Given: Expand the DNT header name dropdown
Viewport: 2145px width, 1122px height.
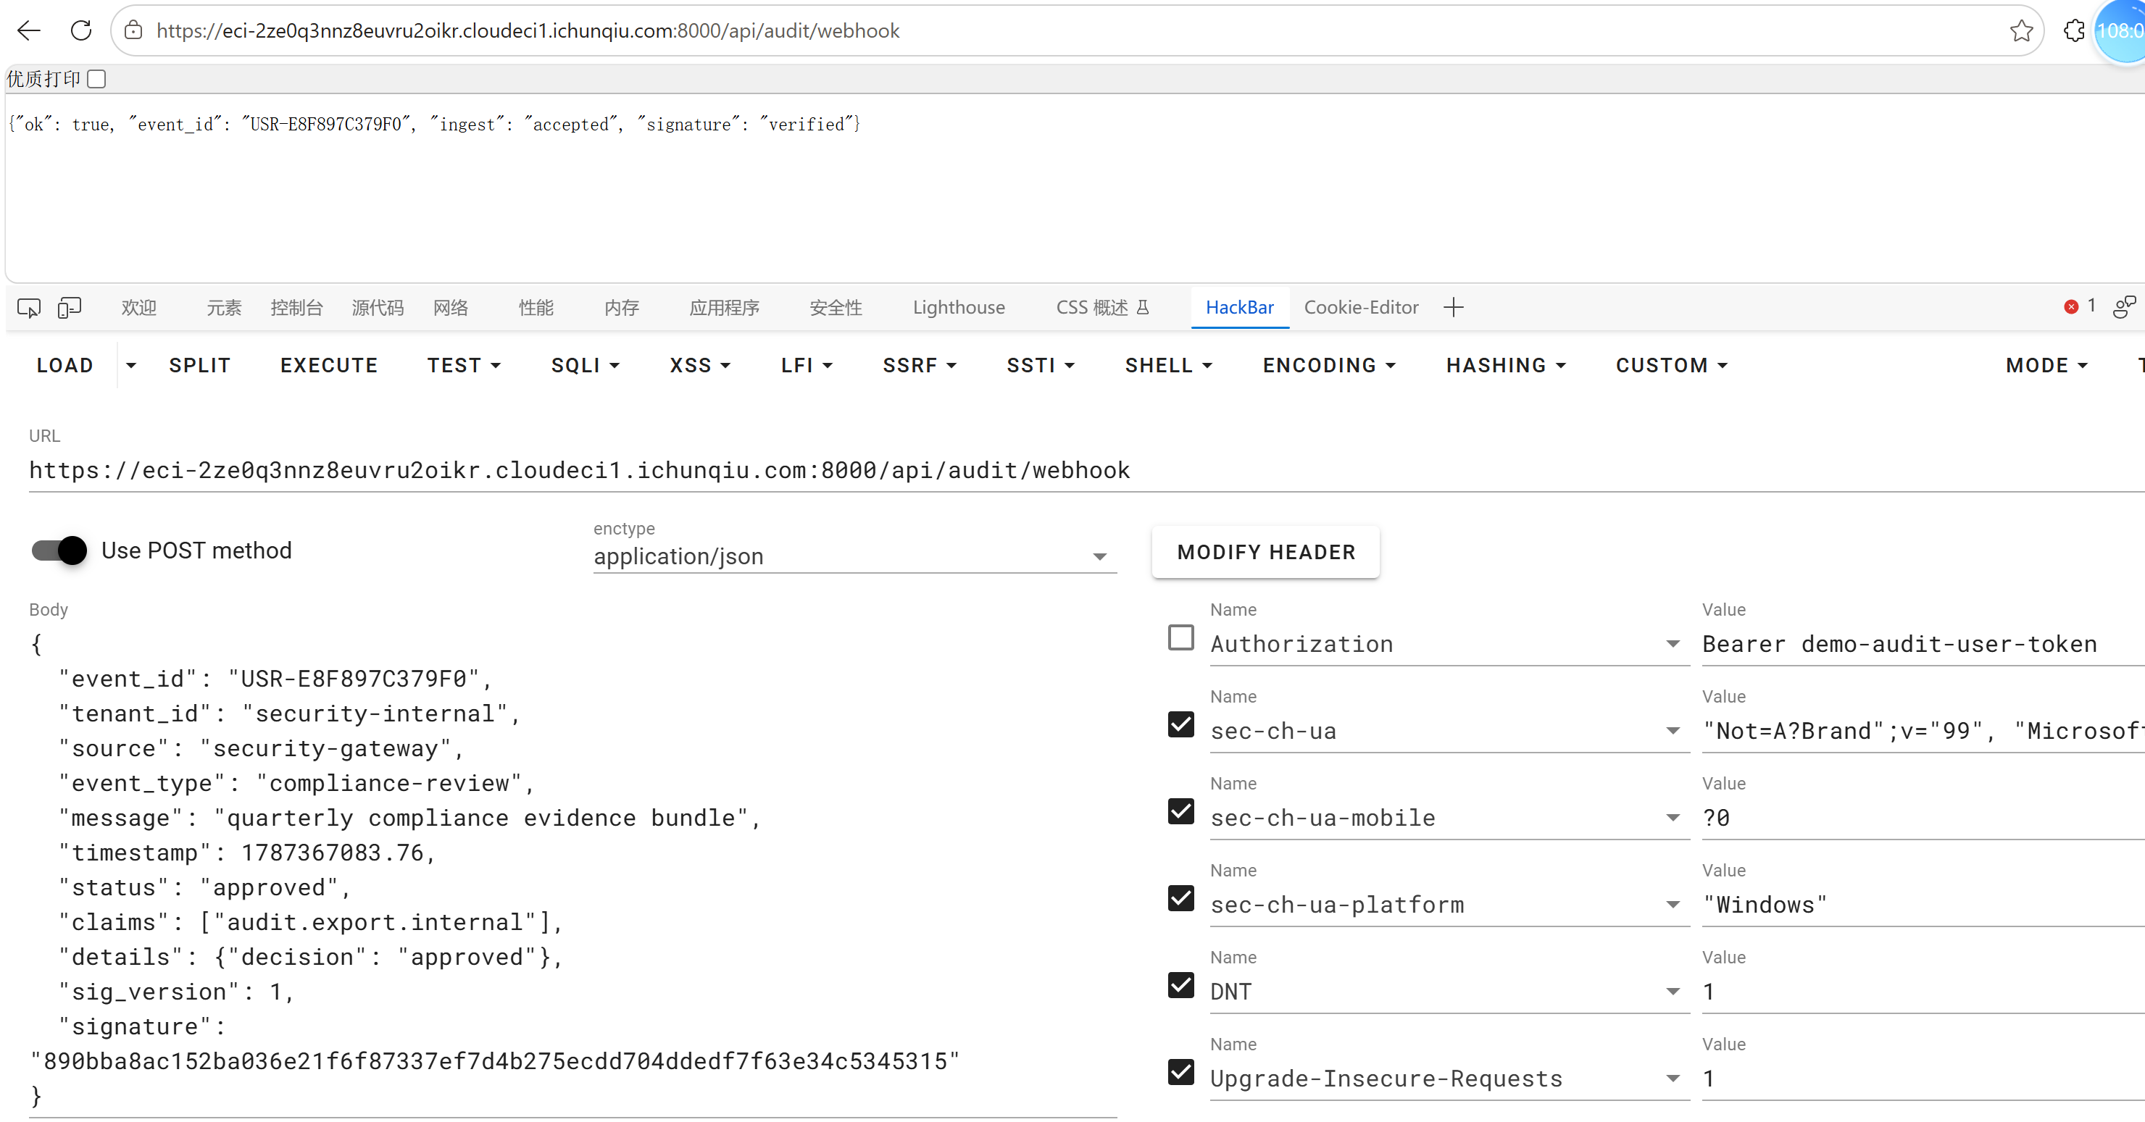Looking at the screenshot, I should (x=1672, y=992).
